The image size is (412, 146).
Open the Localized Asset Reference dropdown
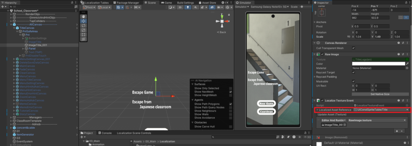click(381, 109)
